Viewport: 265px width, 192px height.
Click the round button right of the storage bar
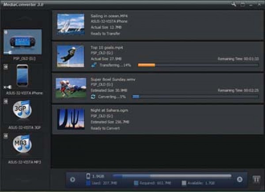coord(239,179)
